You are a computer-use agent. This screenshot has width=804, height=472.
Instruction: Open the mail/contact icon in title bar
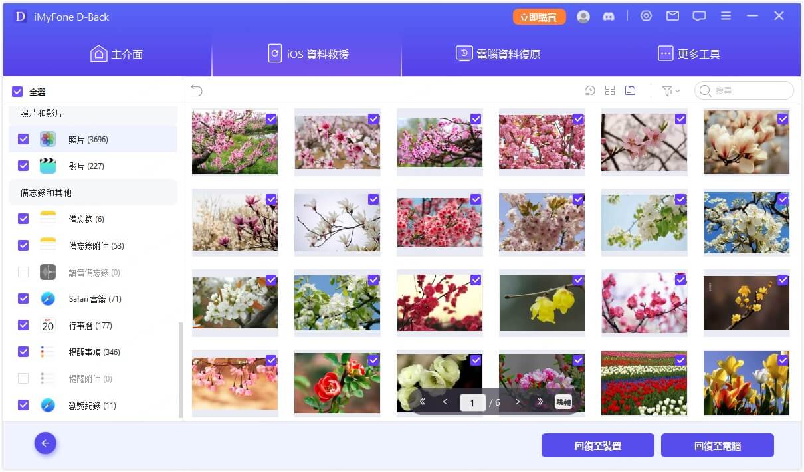coord(672,15)
